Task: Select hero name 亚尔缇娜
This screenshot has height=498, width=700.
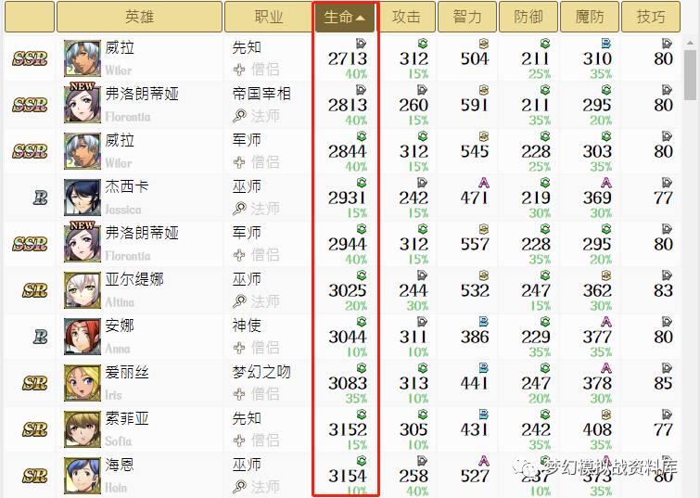Action: 134,279
